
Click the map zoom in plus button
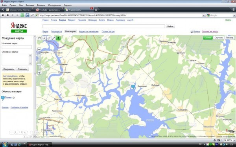pos(39,73)
